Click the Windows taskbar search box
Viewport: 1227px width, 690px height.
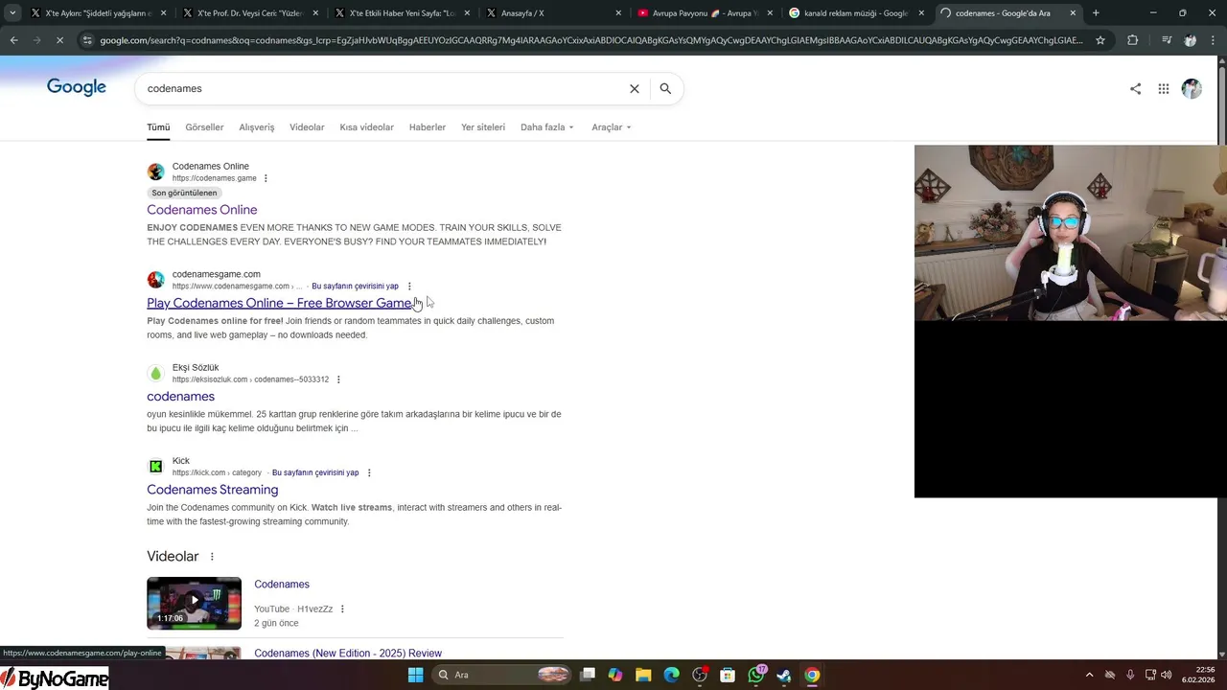(x=502, y=675)
